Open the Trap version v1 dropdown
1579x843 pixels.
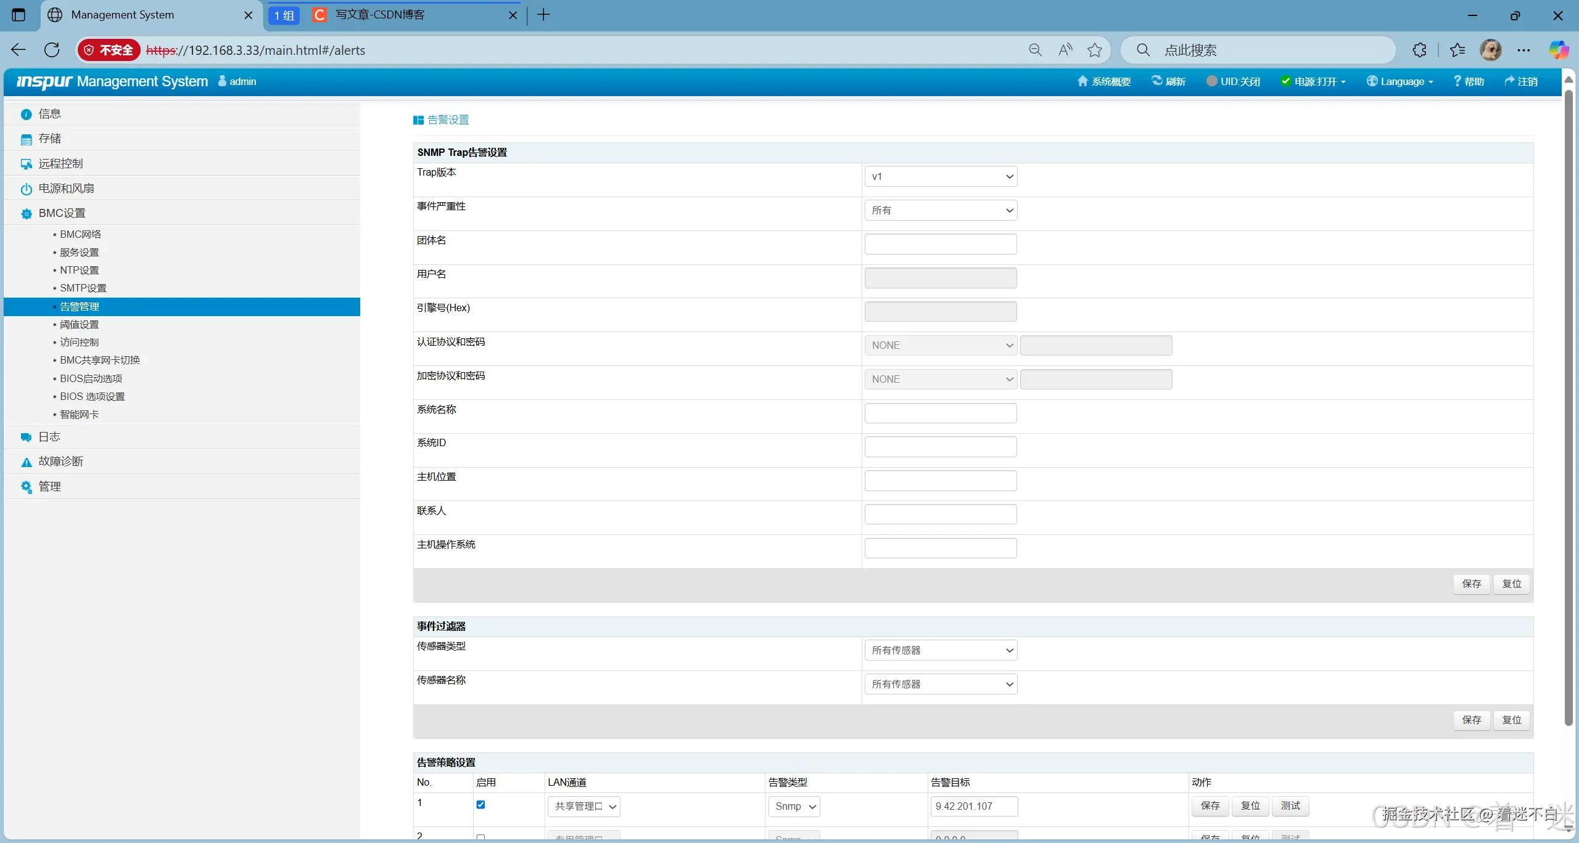(940, 177)
